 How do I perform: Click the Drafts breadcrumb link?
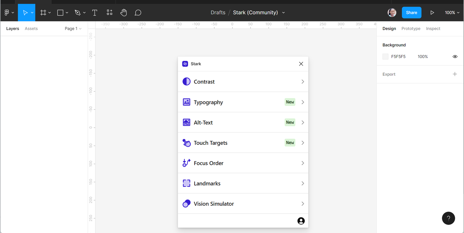coord(218,12)
